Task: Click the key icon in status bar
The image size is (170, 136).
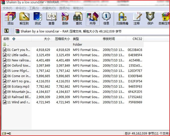Action: click(x=9, y=133)
